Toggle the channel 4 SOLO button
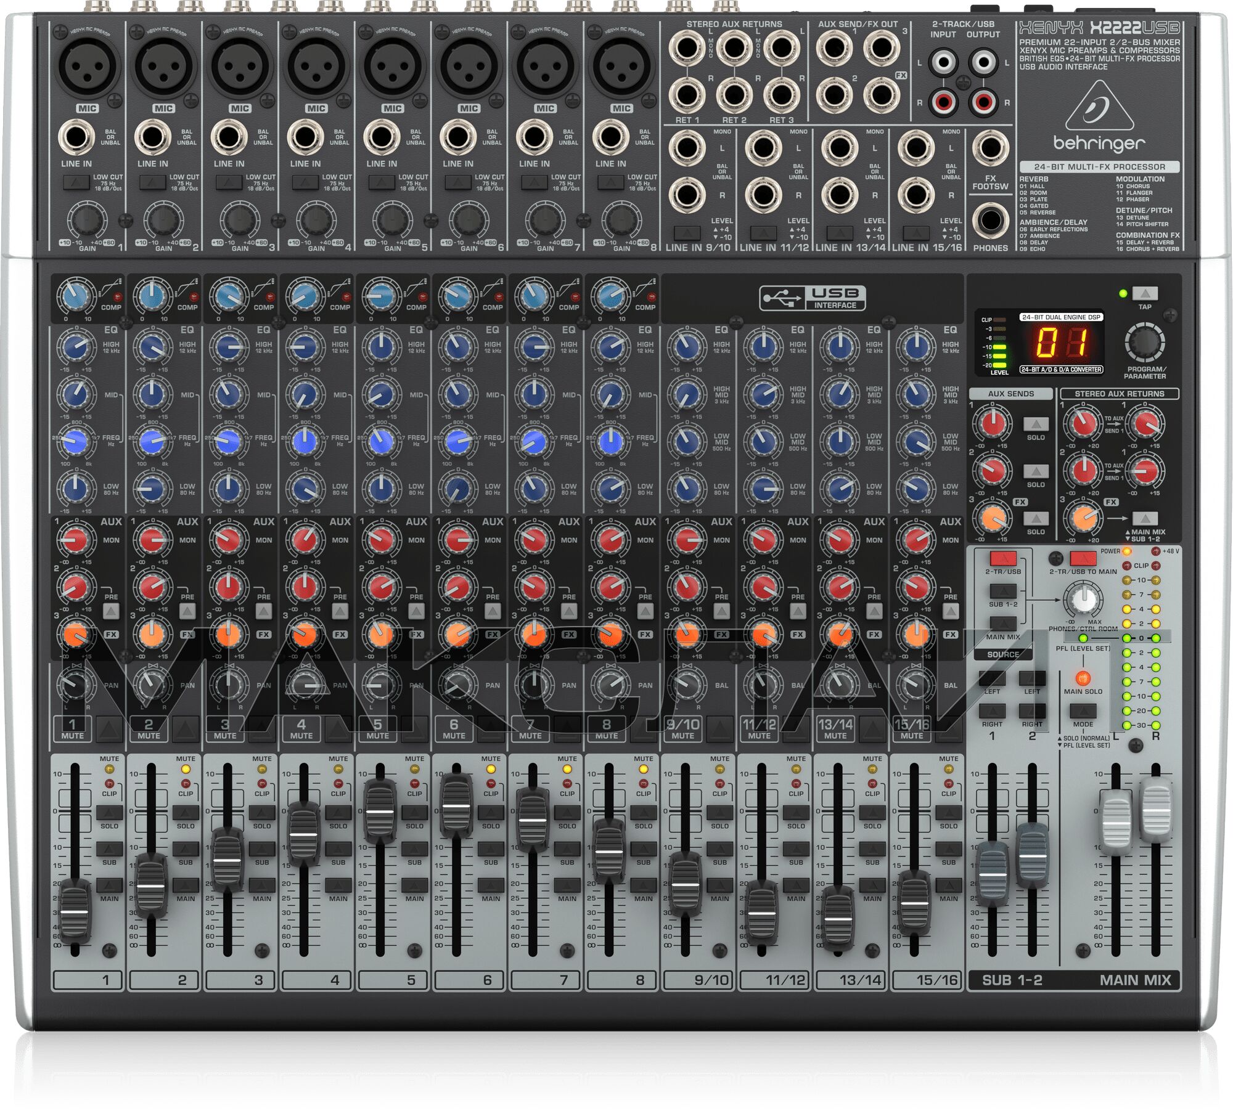Viewport: 1233px width, 1111px height. 338,812
